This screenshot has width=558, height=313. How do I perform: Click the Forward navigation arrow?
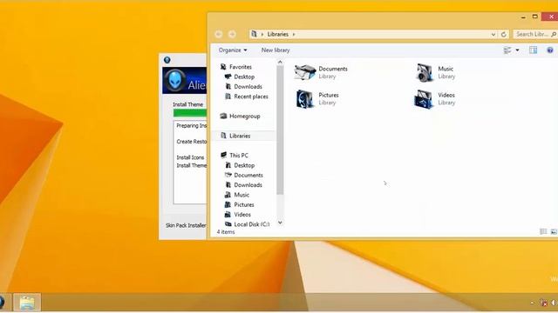click(232, 34)
